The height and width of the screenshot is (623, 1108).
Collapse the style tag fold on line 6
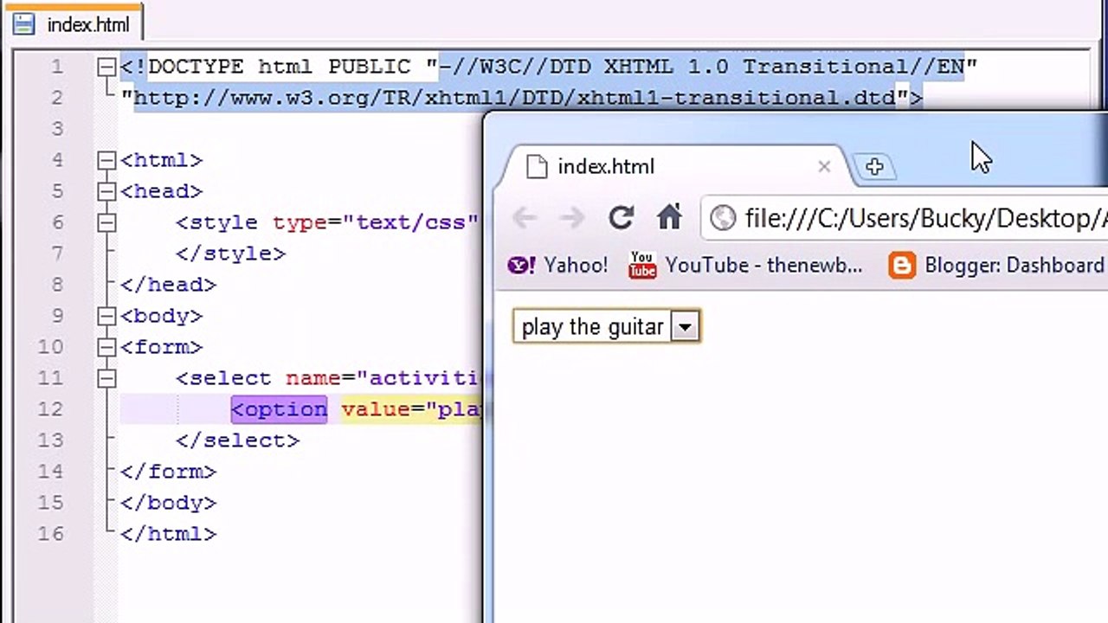coord(106,222)
